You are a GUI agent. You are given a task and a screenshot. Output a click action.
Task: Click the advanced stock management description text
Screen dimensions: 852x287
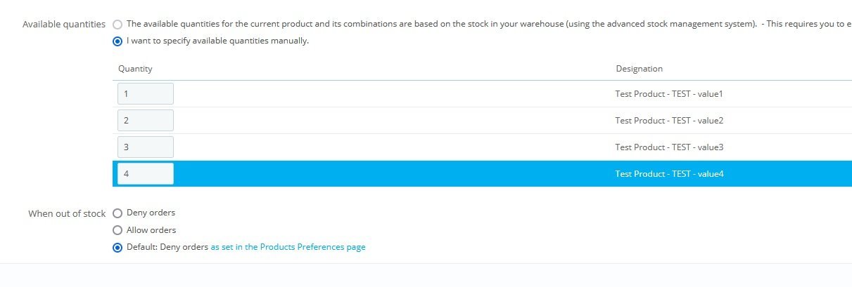coord(489,25)
